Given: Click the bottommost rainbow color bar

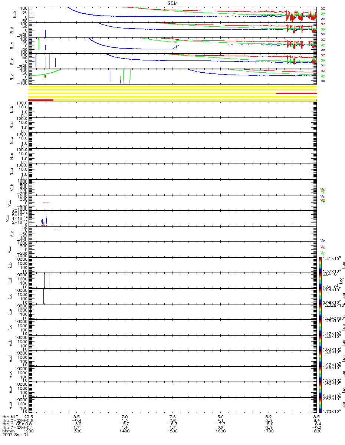Looking at the screenshot, I should click(x=320, y=405).
